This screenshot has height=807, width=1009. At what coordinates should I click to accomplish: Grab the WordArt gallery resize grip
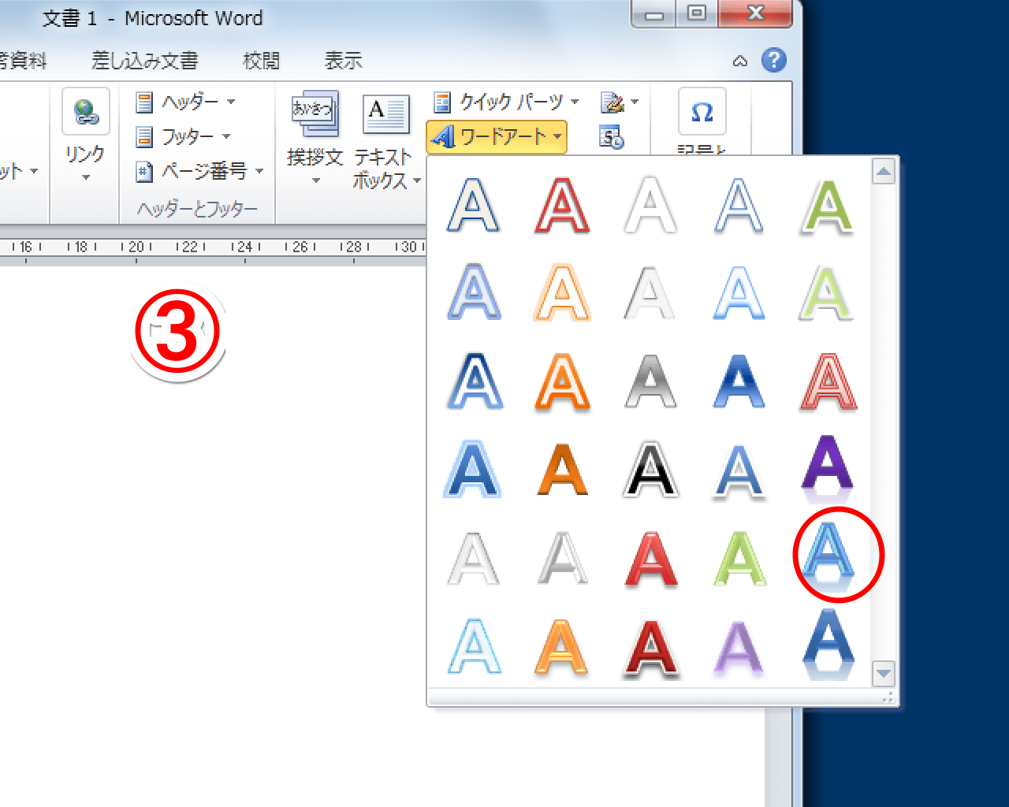pyautogui.click(x=888, y=697)
